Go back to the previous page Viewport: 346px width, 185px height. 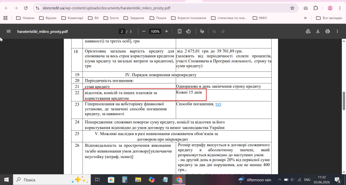point(6,8)
